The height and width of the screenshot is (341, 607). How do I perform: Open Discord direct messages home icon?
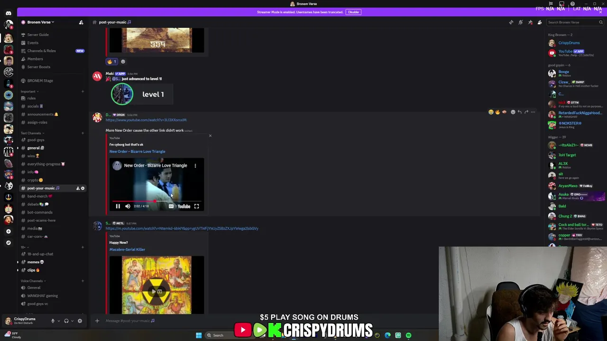(9, 13)
